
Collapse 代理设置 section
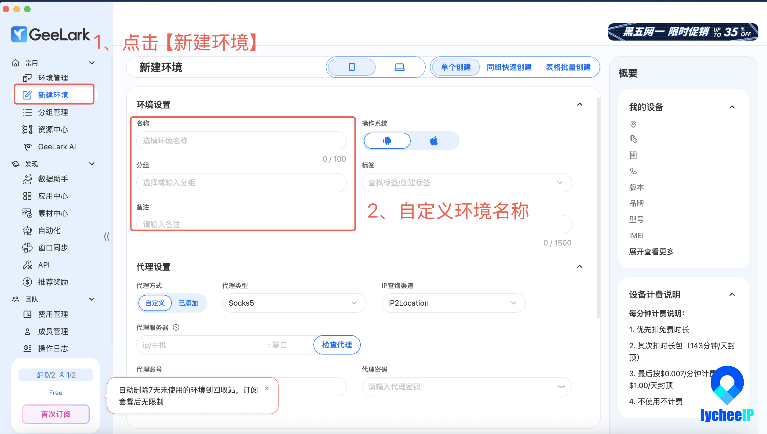pyautogui.click(x=580, y=266)
